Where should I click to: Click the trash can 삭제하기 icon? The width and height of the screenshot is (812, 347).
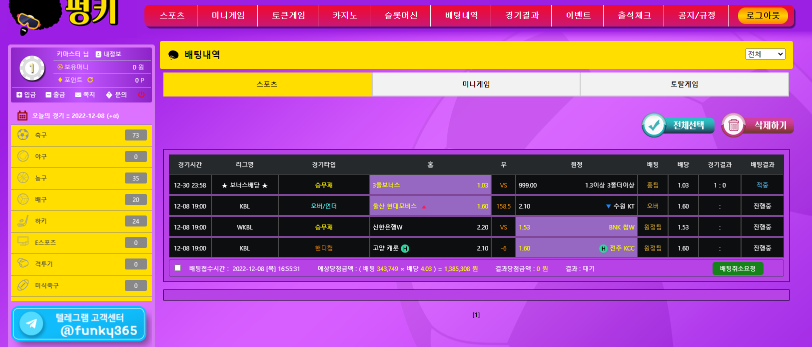[x=733, y=125]
